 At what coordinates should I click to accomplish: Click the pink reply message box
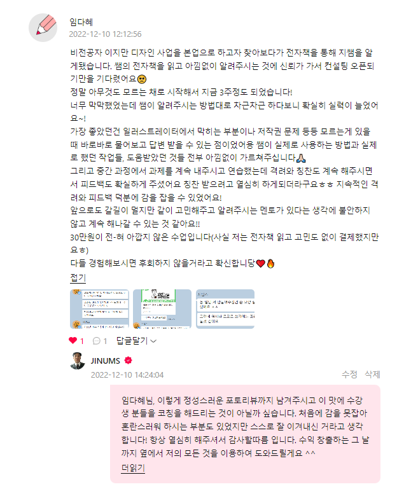tap(245, 434)
